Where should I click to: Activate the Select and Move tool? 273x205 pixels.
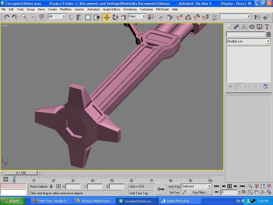(x=107, y=17)
